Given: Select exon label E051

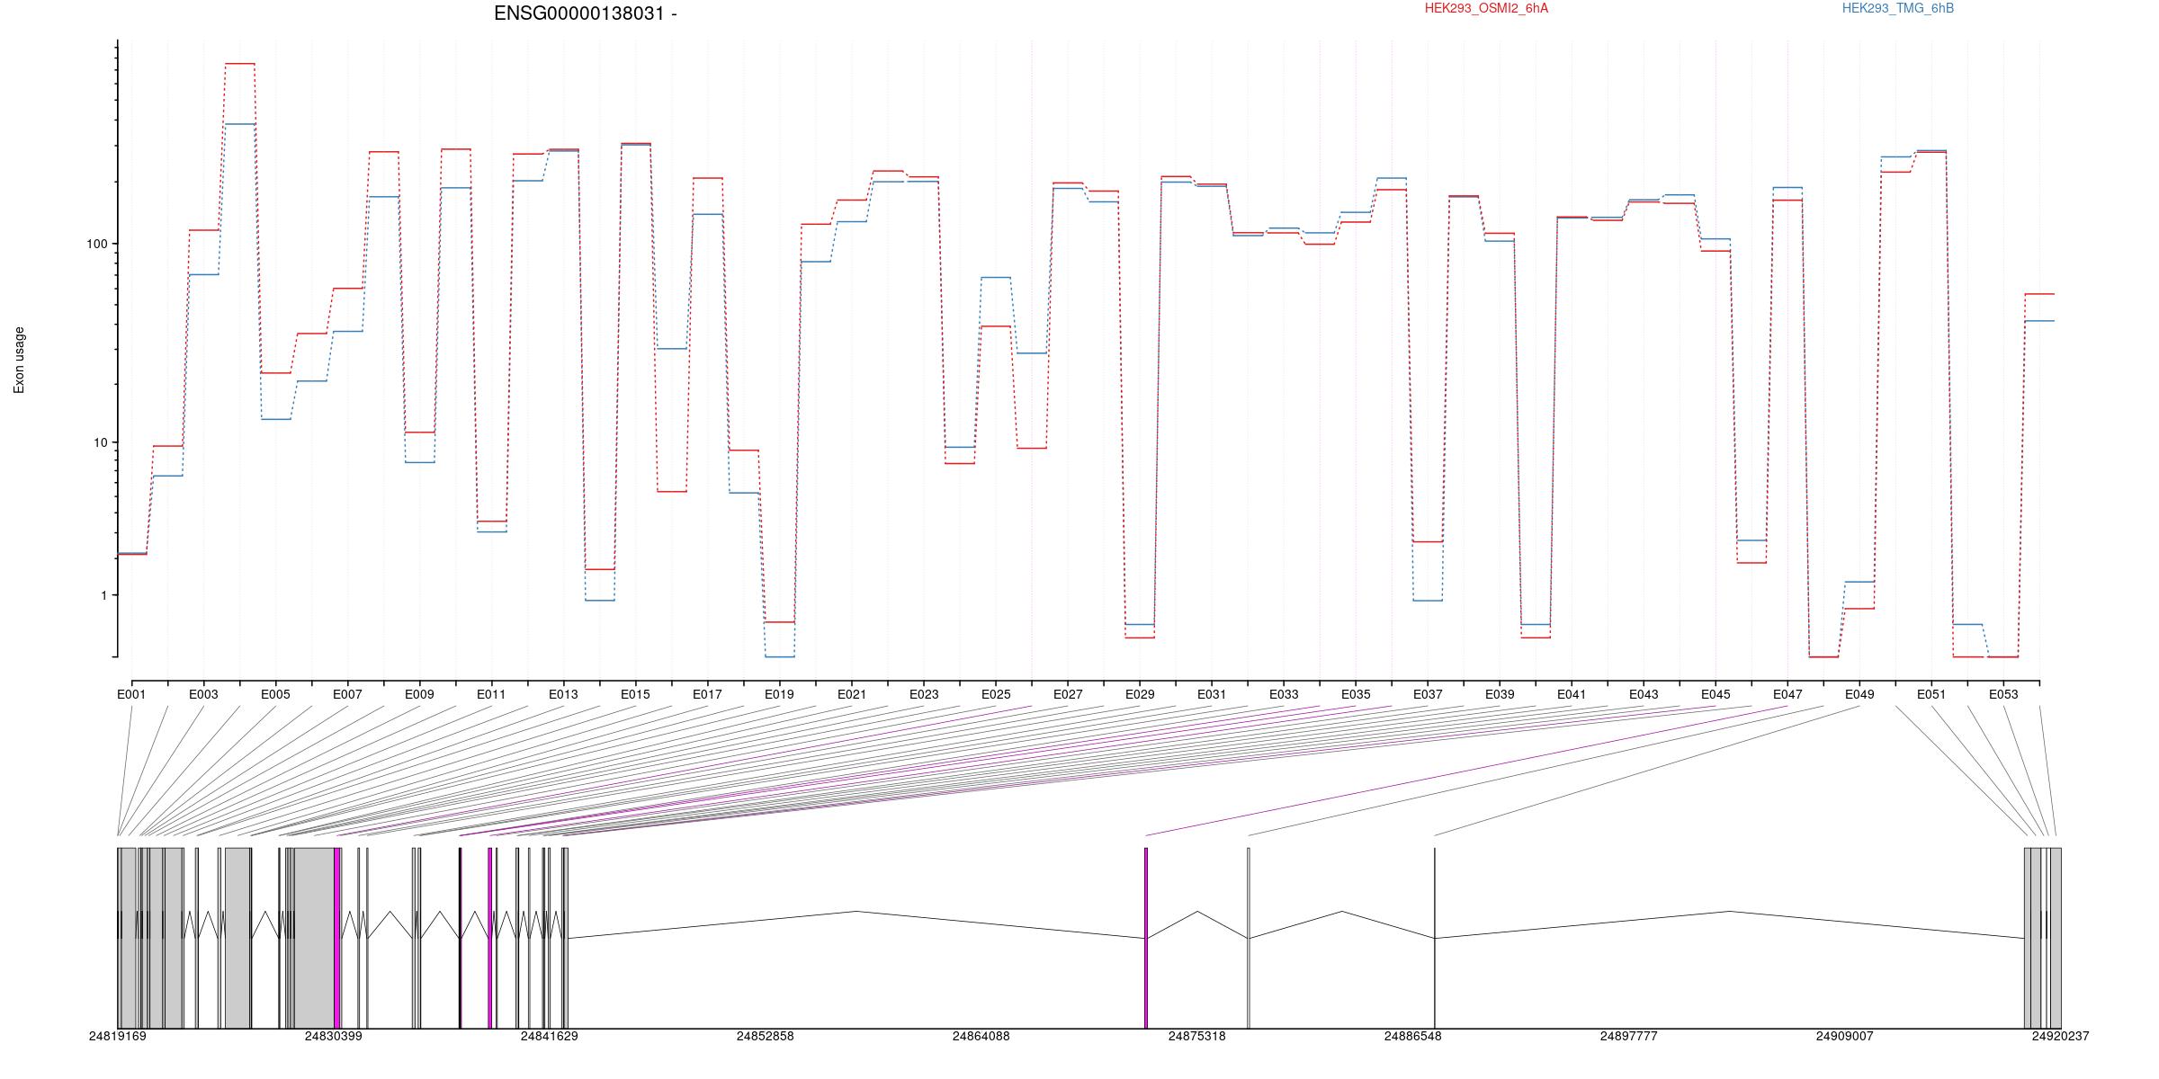Looking at the screenshot, I should [1931, 694].
